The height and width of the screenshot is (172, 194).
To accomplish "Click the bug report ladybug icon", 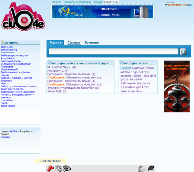I will click(x=151, y=169).
